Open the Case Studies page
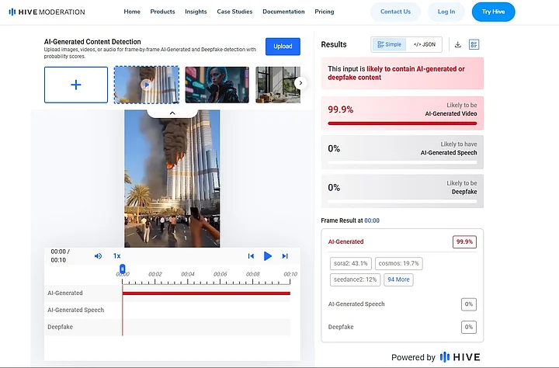 coord(234,12)
